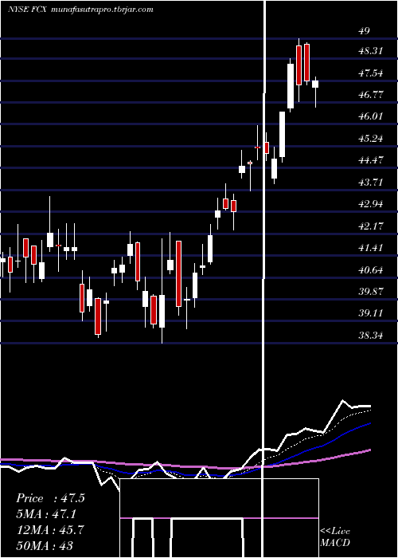Click the price axis label 47.54
Image resolution: width=398 pixels, height=558 pixels.
point(371,73)
